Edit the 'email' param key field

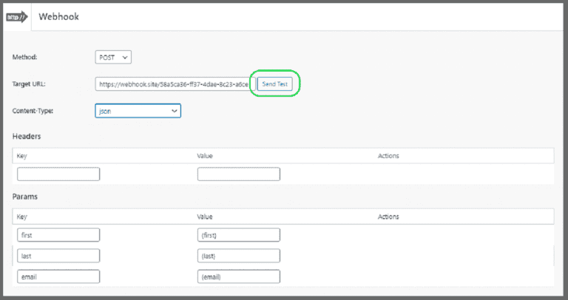click(x=58, y=276)
